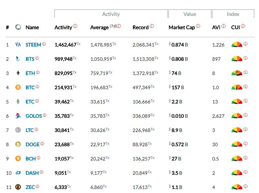
Task: Click the LTC silver coin logo
Action: (x=18, y=130)
